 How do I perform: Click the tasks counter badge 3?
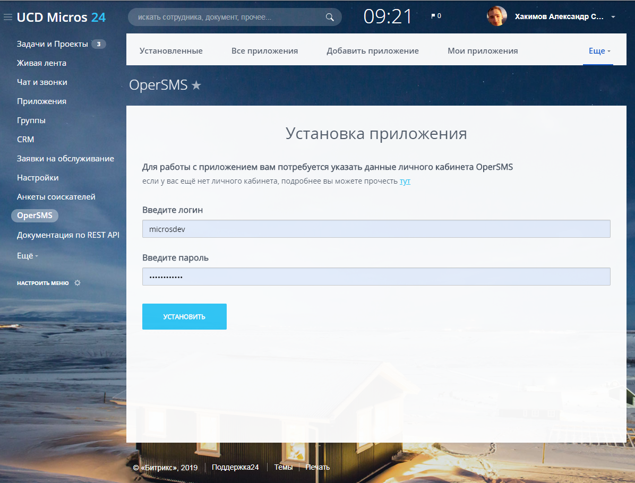(x=98, y=44)
